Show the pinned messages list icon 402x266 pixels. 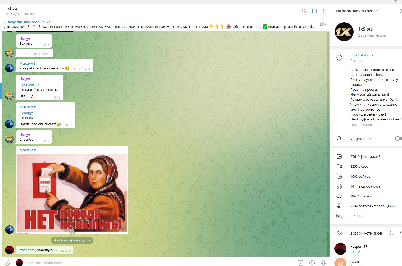(x=323, y=25)
